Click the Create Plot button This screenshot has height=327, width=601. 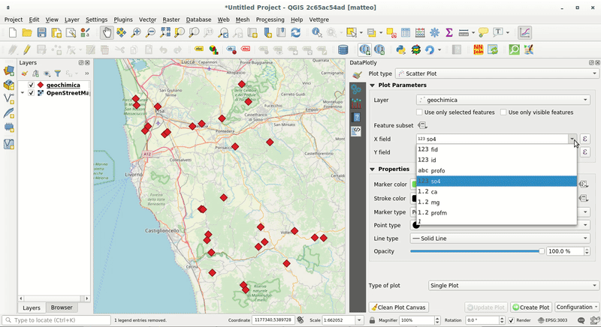pyautogui.click(x=531, y=307)
